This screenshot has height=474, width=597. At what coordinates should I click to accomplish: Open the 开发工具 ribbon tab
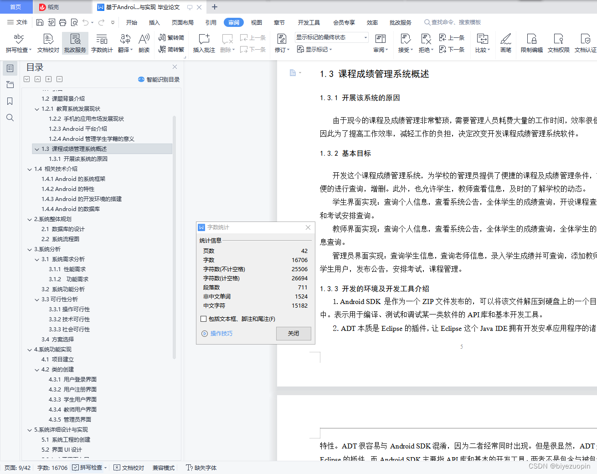(309, 22)
